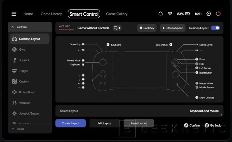
Task: Toggle the Desktop Layout switch
Action: click(x=215, y=28)
